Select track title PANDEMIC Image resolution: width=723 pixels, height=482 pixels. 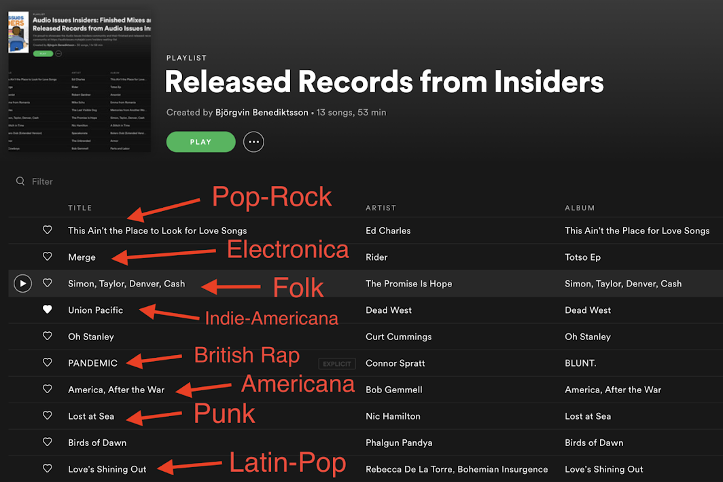pos(92,363)
